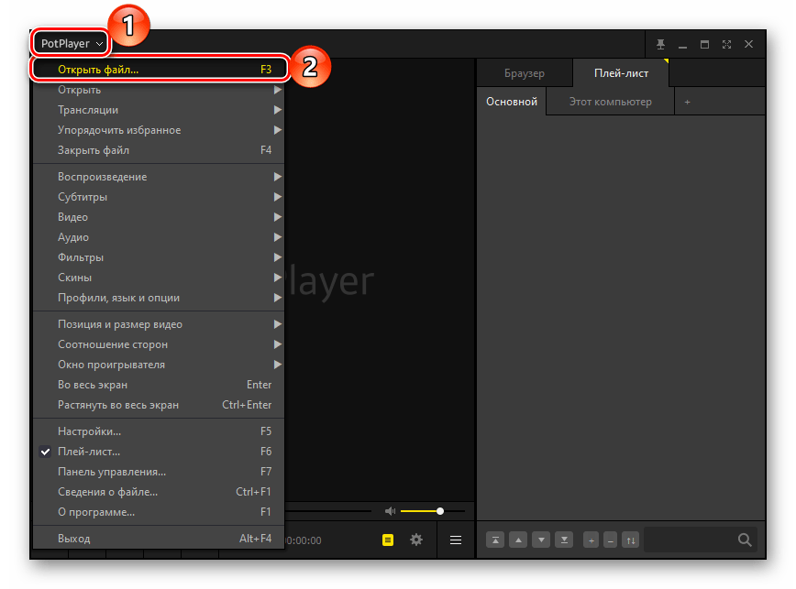Click the playlist search magnifier icon

pos(745,540)
